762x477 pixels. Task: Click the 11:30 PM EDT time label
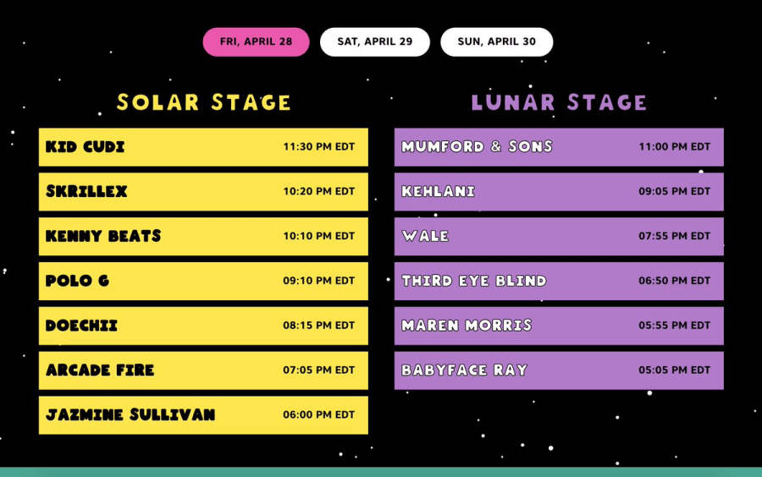(x=319, y=146)
